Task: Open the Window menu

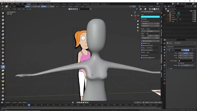Action: [x=18, y=4]
